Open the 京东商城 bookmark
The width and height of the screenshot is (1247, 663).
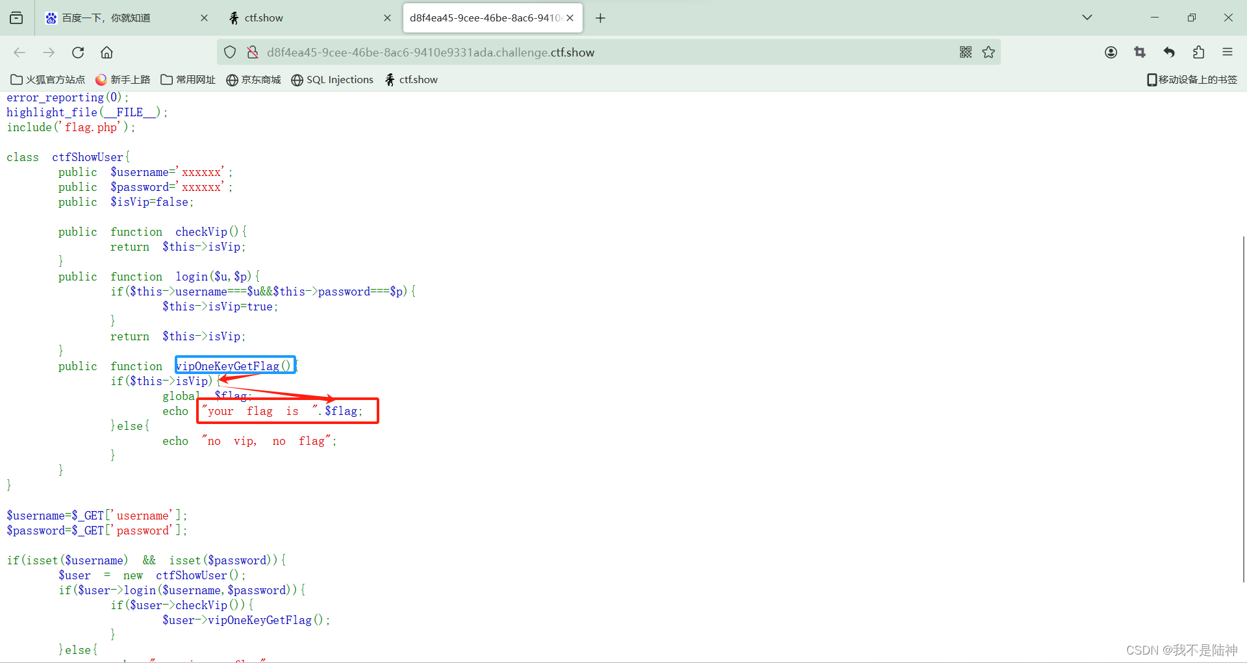[253, 79]
